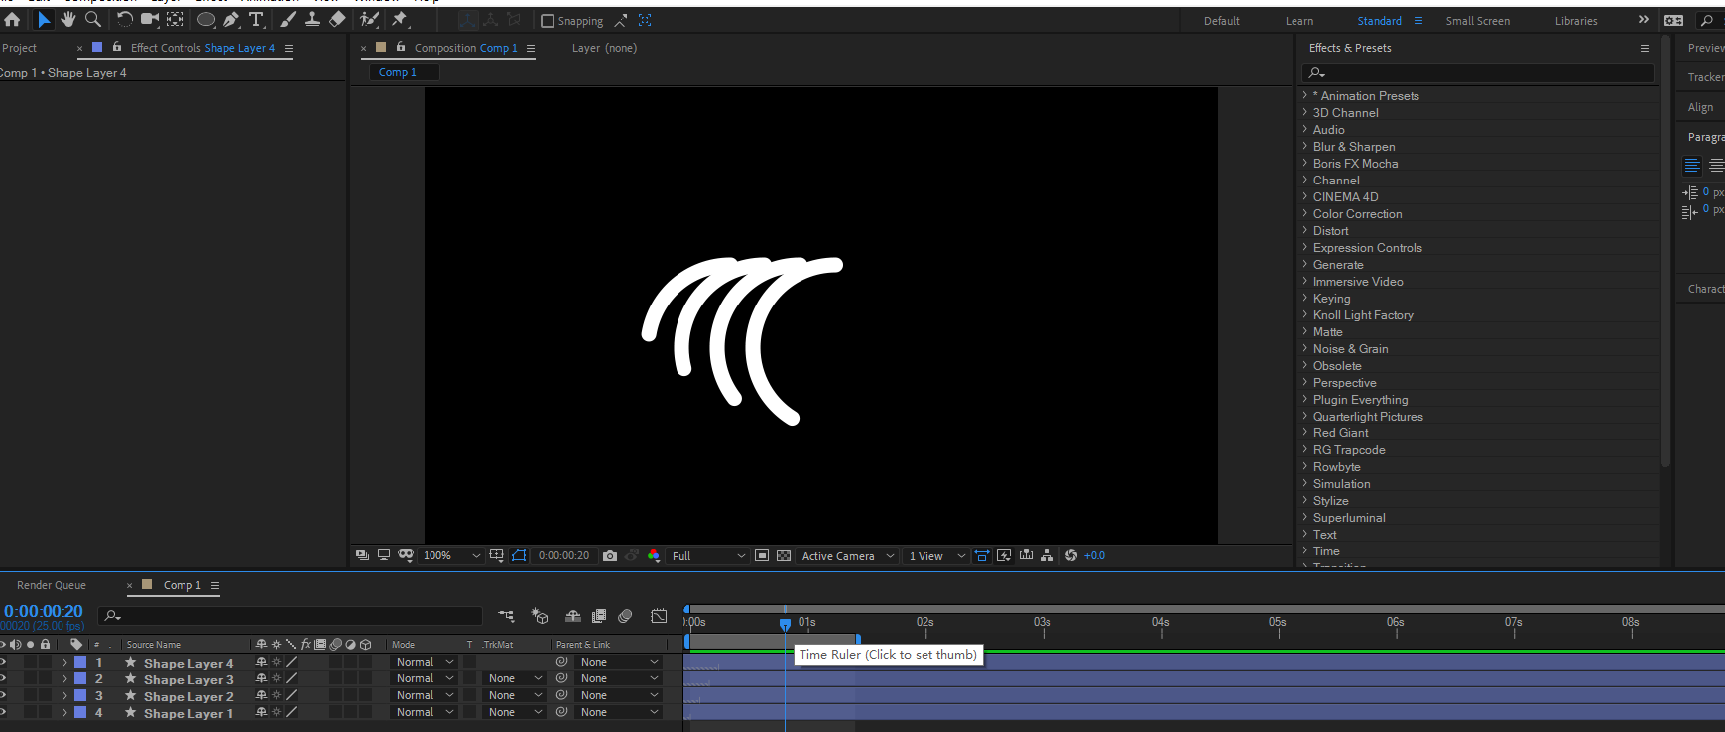The image size is (1725, 732).
Task: Click the current timecode 0:00:00:20 in timeline
Action: [x=44, y=611]
